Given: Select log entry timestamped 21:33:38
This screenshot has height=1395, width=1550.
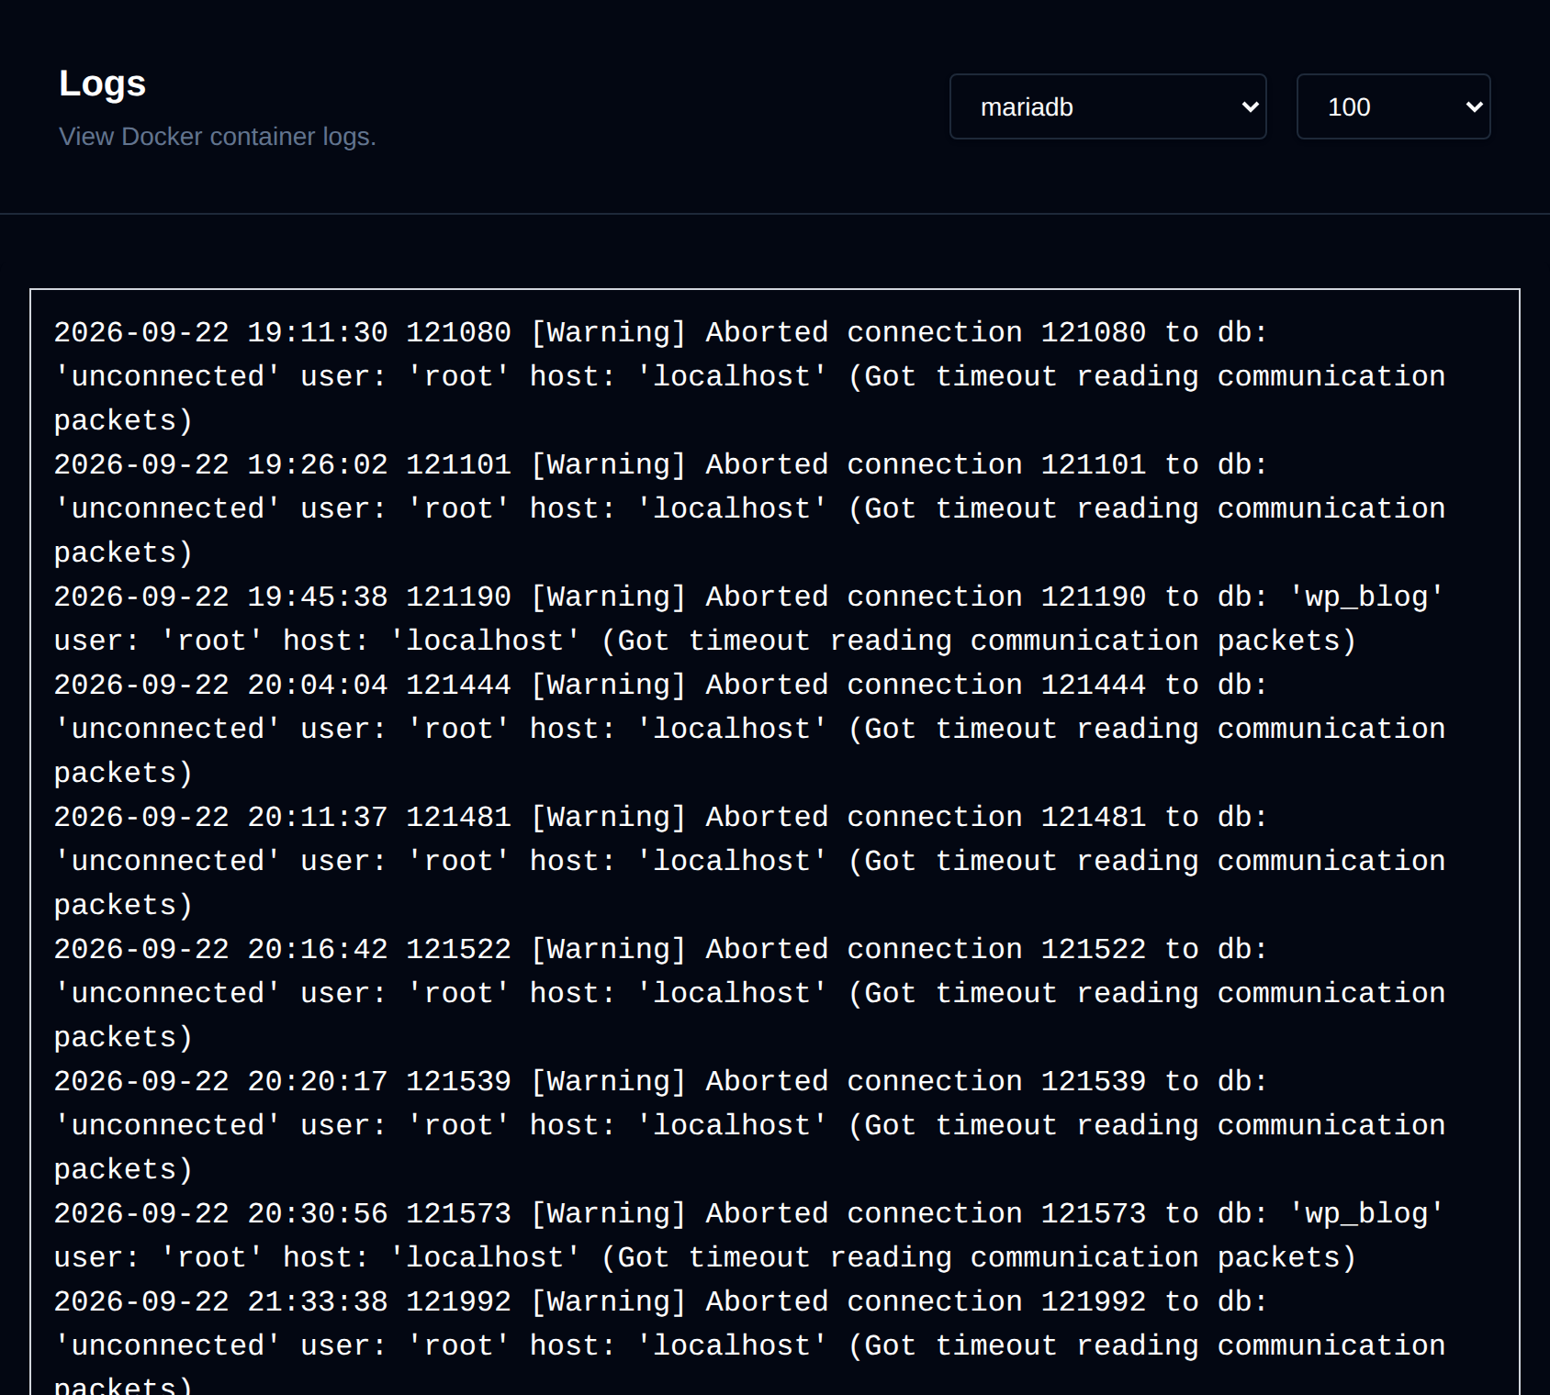Looking at the screenshot, I should [x=749, y=1338].
